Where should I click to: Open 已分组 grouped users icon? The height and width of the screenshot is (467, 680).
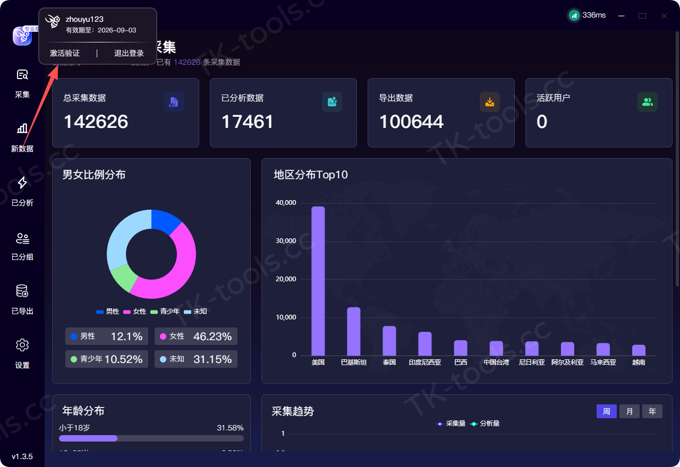(x=22, y=238)
